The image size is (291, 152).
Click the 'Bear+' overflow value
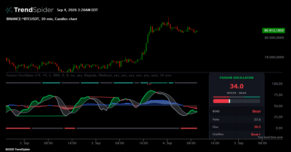point(256,134)
